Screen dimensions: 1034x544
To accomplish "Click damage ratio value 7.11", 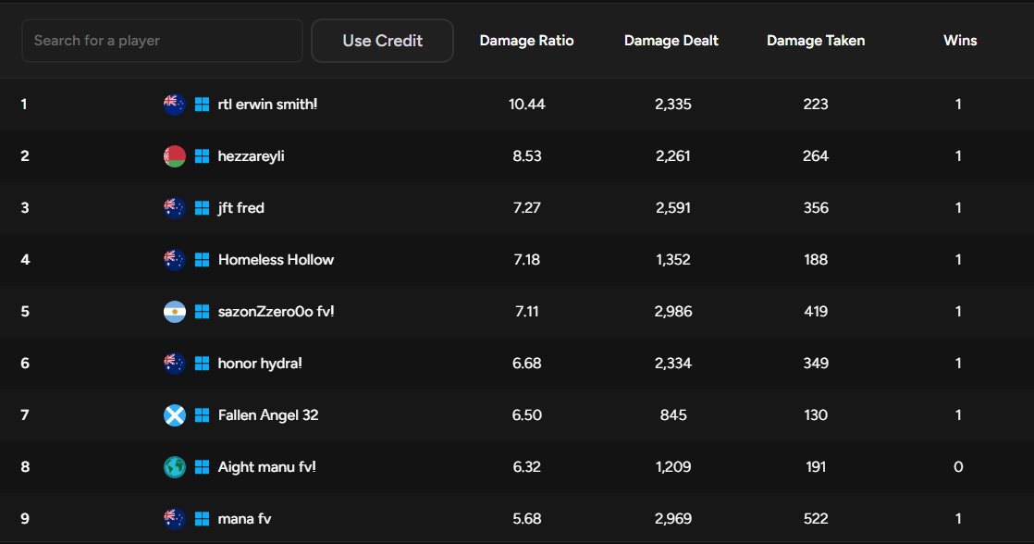I will coord(527,311).
